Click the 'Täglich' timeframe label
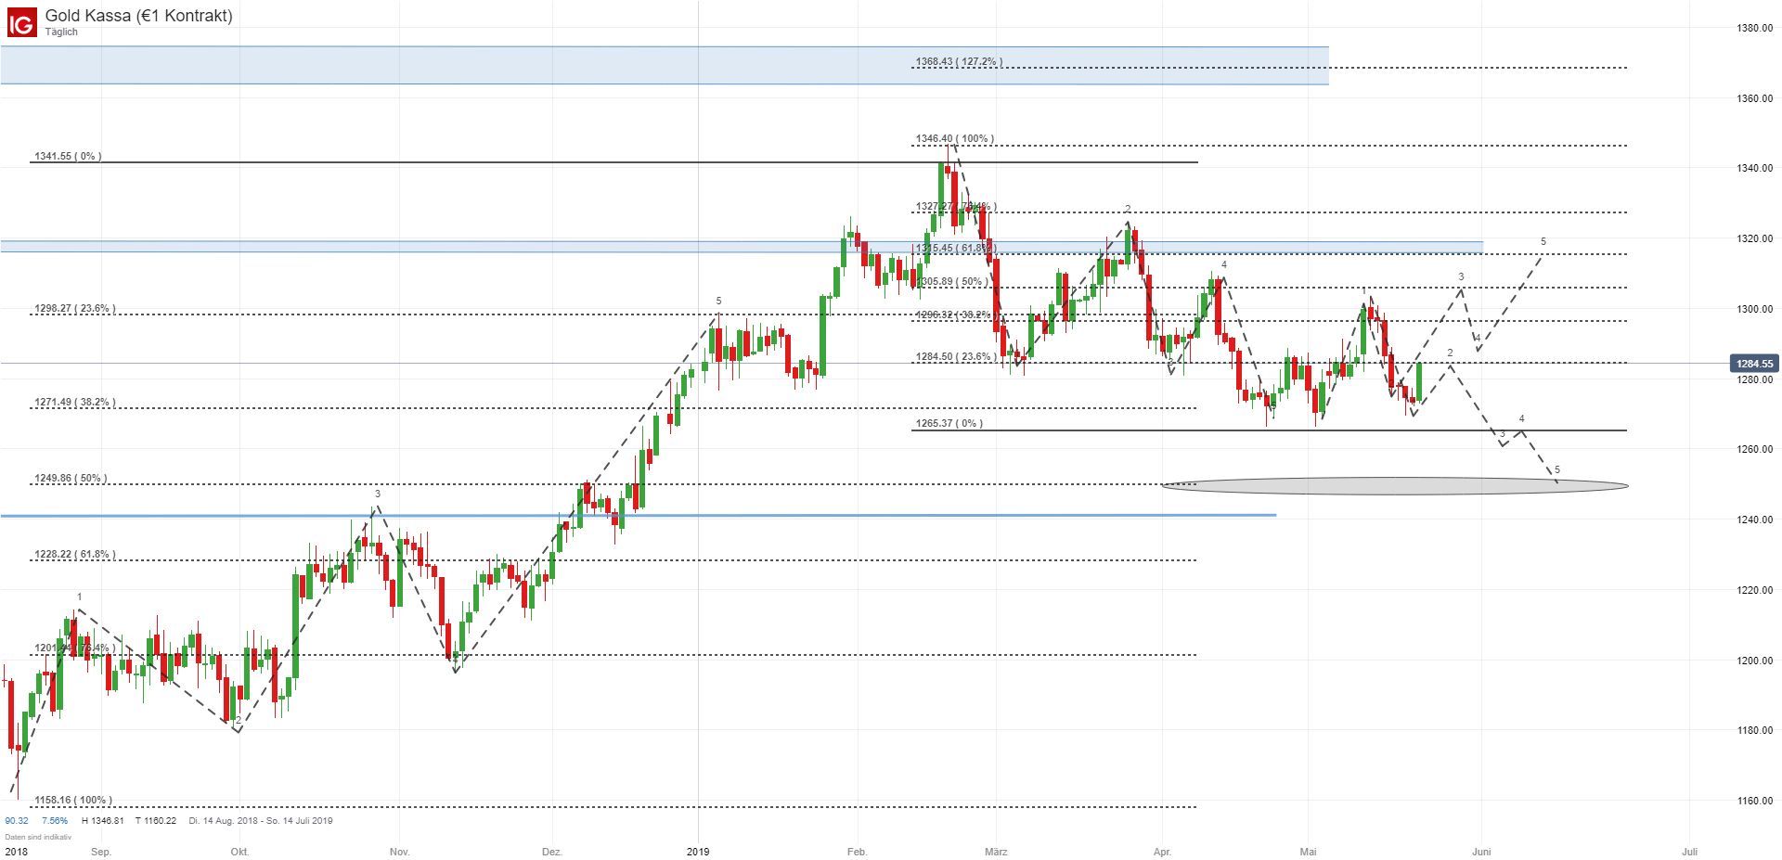1782x860 pixels. click(x=61, y=32)
